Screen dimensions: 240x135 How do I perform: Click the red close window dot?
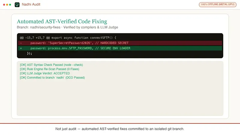coord(4,4)
